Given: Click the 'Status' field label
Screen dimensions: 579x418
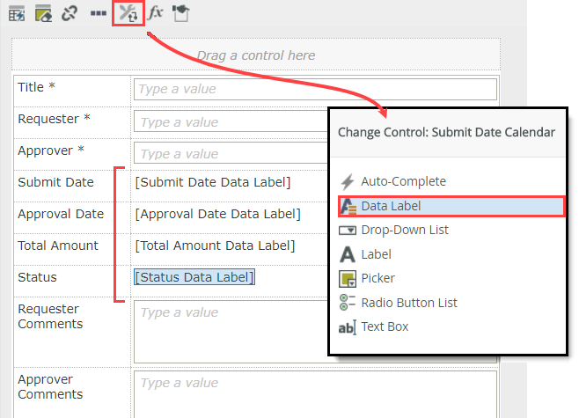Looking at the screenshot, I should (x=37, y=278).
